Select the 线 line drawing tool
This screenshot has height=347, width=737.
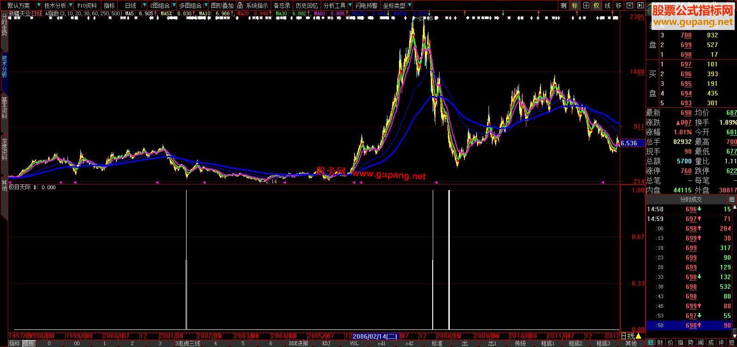coord(608,6)
